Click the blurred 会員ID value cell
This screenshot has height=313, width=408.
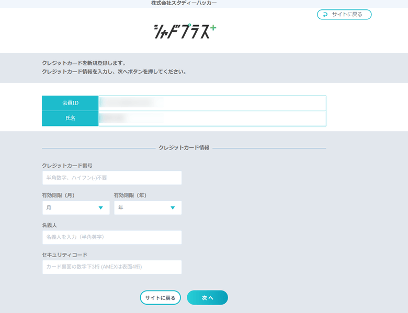pos(212,103)
